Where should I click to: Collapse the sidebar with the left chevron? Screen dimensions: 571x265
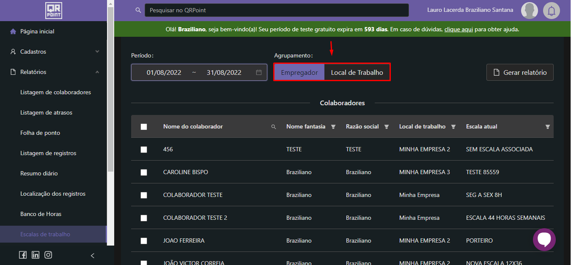click(93, 255)
